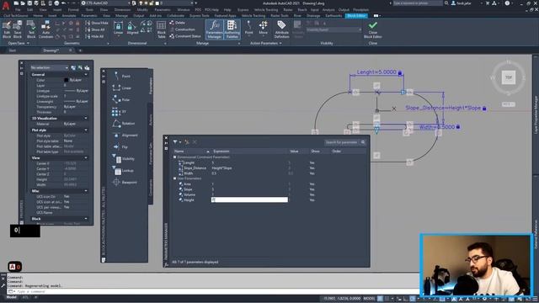Collapse Plot style section in Properties
Image resolution: width=539 pixels, height=303 pixels.
click(86, 130)
